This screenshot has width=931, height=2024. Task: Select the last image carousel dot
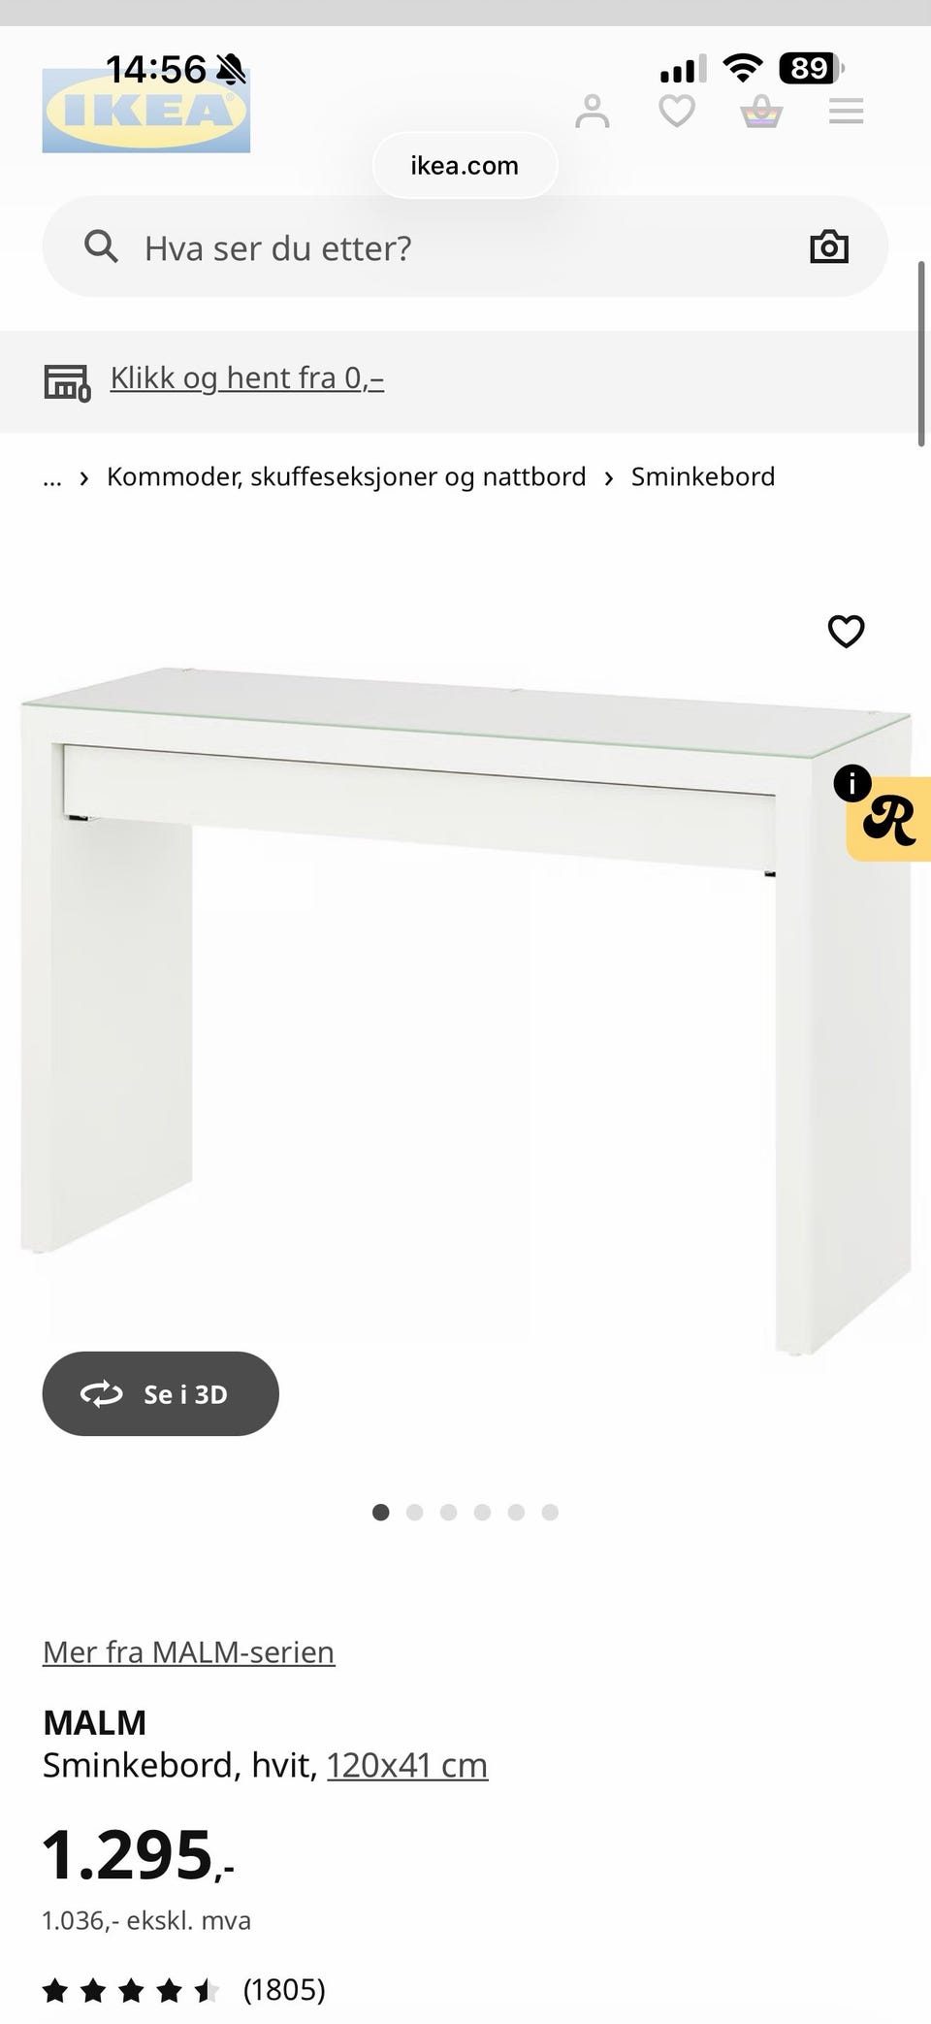click(x=550, y=1512)
